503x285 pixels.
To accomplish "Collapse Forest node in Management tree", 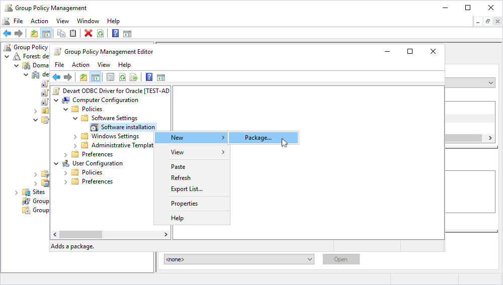I will tap(7, 56).
